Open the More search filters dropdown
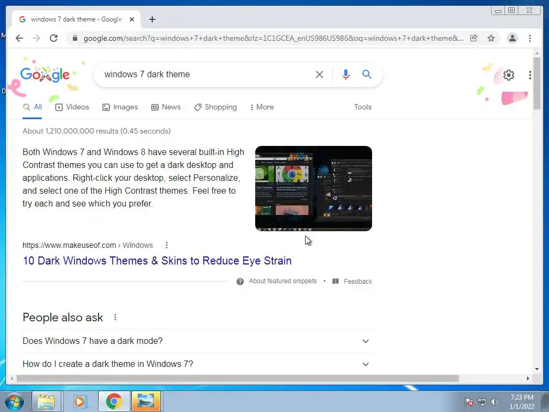Viewport: 549px width, 412px height. pyautogui.click(x=262, y=107)
